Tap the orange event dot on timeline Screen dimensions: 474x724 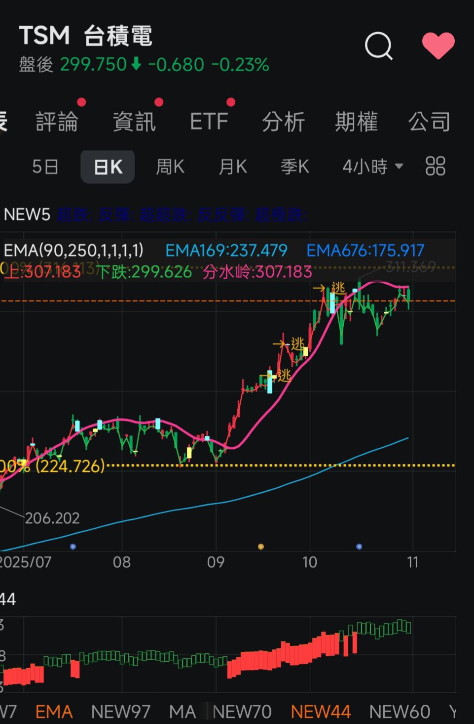(261, 547)
